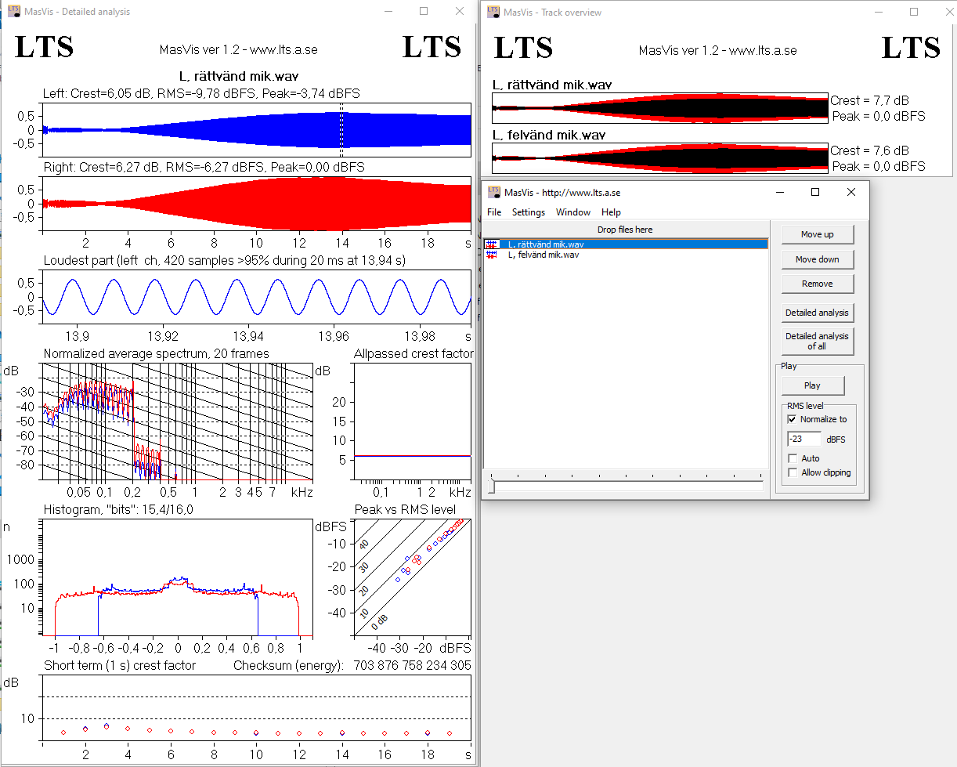Uncheck the Normalize to checkbox
The image size is (957, 767).
(792, 420)
